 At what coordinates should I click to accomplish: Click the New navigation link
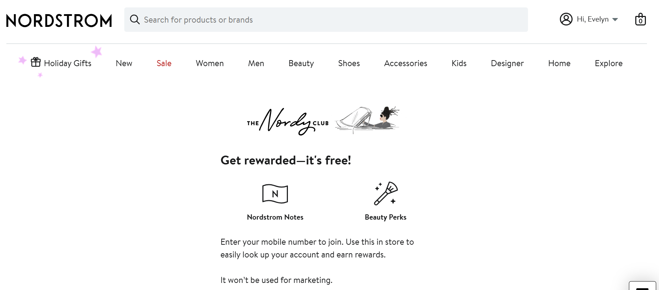coord(124,63)
